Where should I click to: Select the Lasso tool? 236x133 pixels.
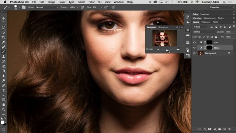[3, 28]
